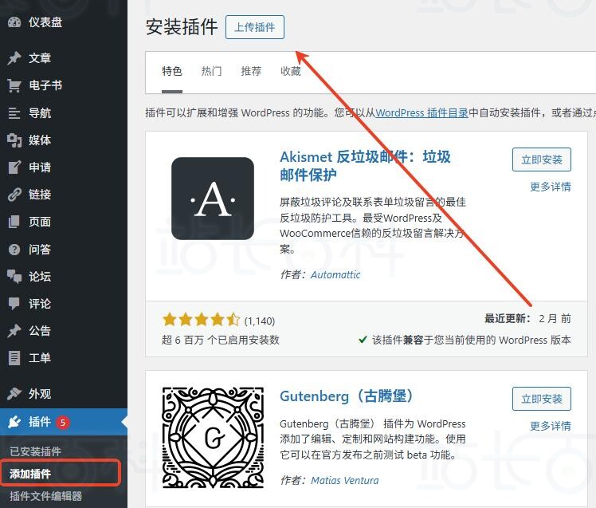Click the red 5 update badge
The width and height of the screenshot is (596, 508).
coord(63,422)
